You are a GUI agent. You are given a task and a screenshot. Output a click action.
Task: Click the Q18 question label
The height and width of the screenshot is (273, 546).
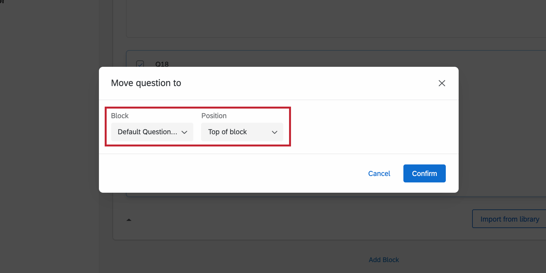coord(162,64)
